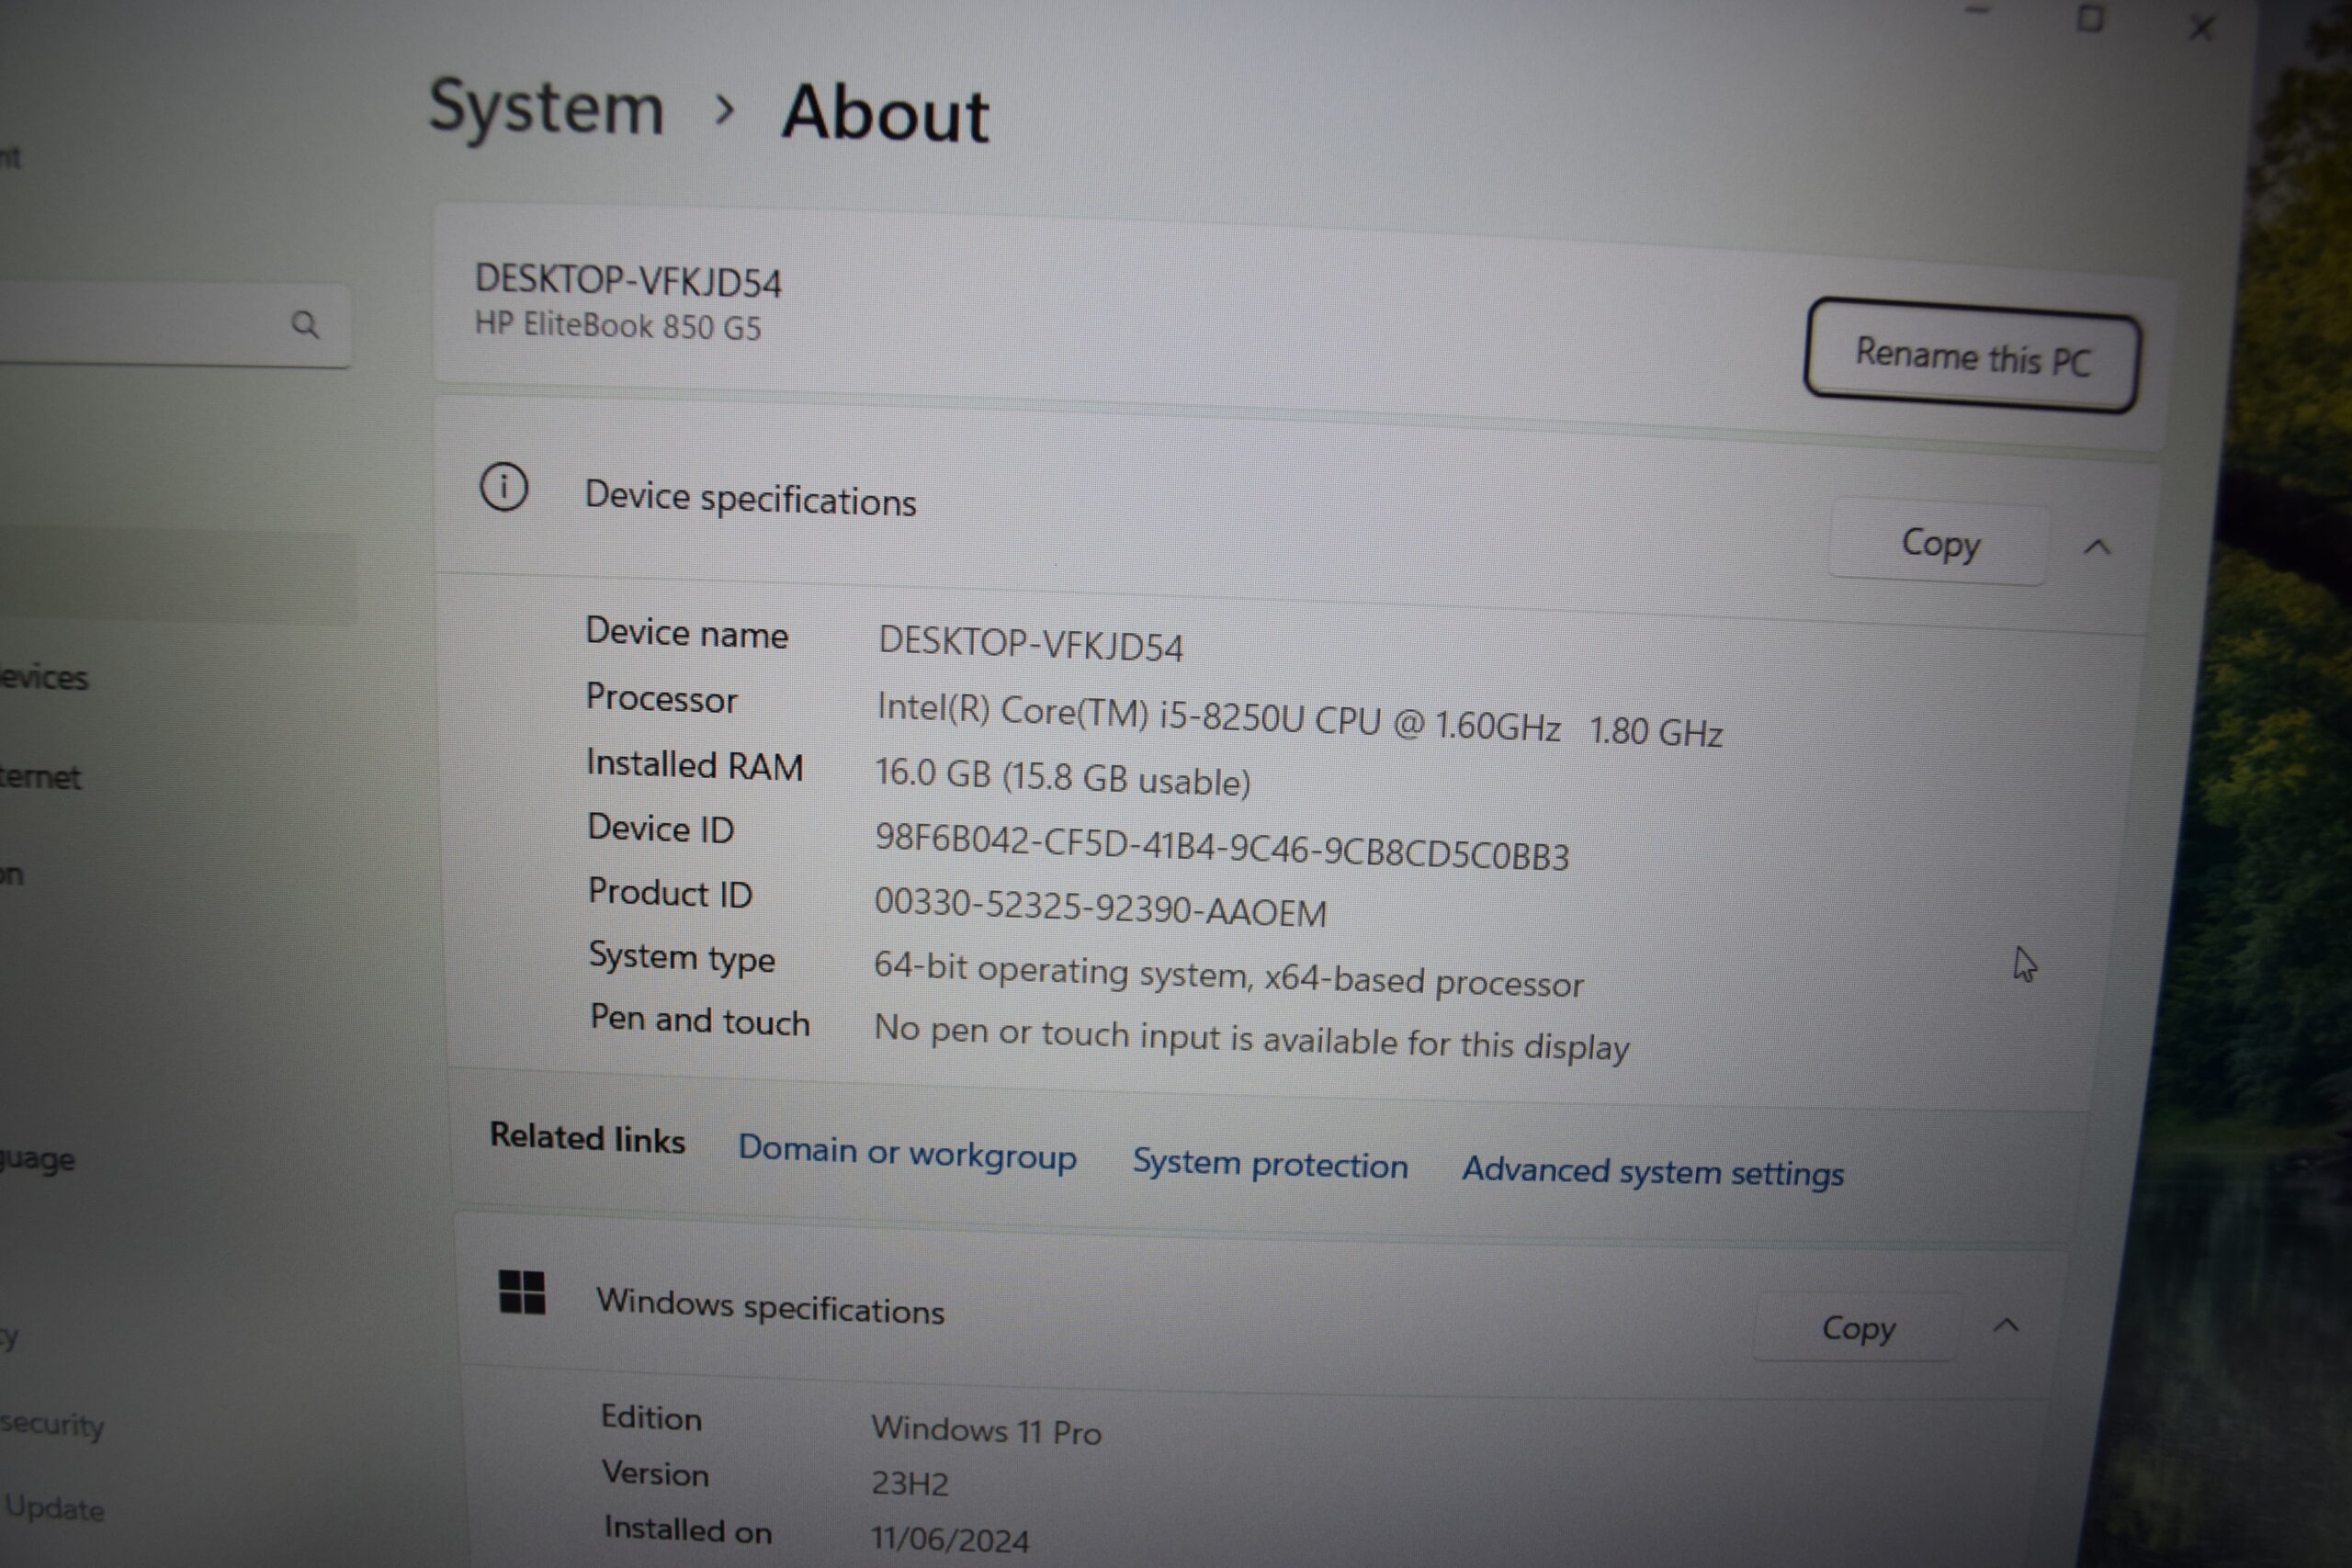The image size is (2352, 1568).
Task: Select the Device ID value 98F6B042-CF5D
Action: (x=1222, y=847)
